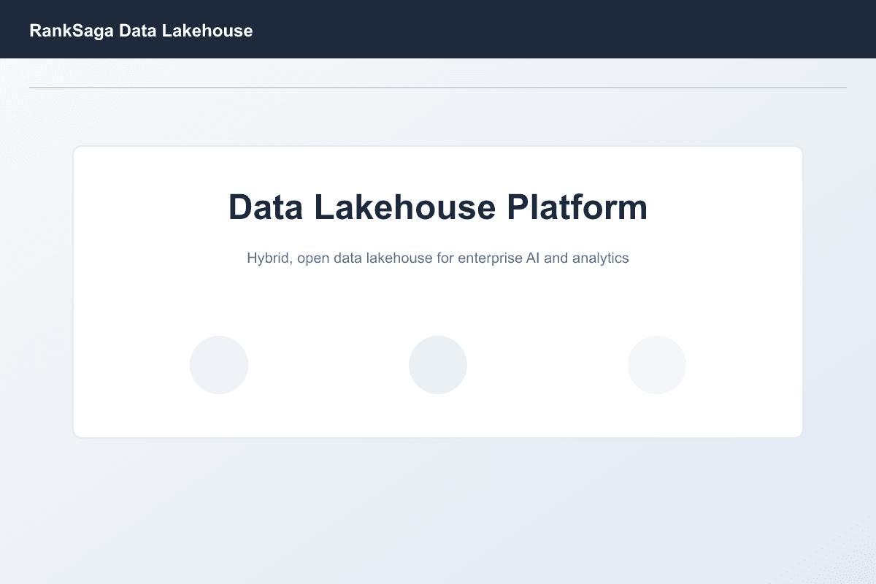Click the middle placeholder circle below the subtitle
The image size is (876, 584).
pyautogui.click(x=438, y=364)
